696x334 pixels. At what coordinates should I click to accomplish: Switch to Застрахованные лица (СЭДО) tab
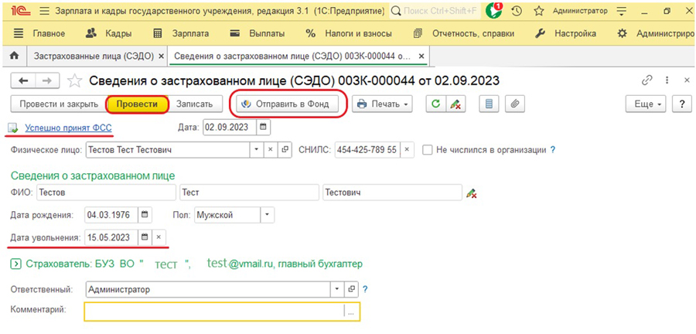coord(93,56)
